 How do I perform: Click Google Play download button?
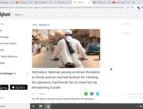point(4,87)
